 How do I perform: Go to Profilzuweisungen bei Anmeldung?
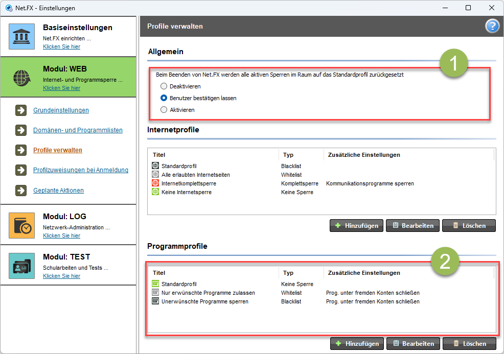point(81,170)
